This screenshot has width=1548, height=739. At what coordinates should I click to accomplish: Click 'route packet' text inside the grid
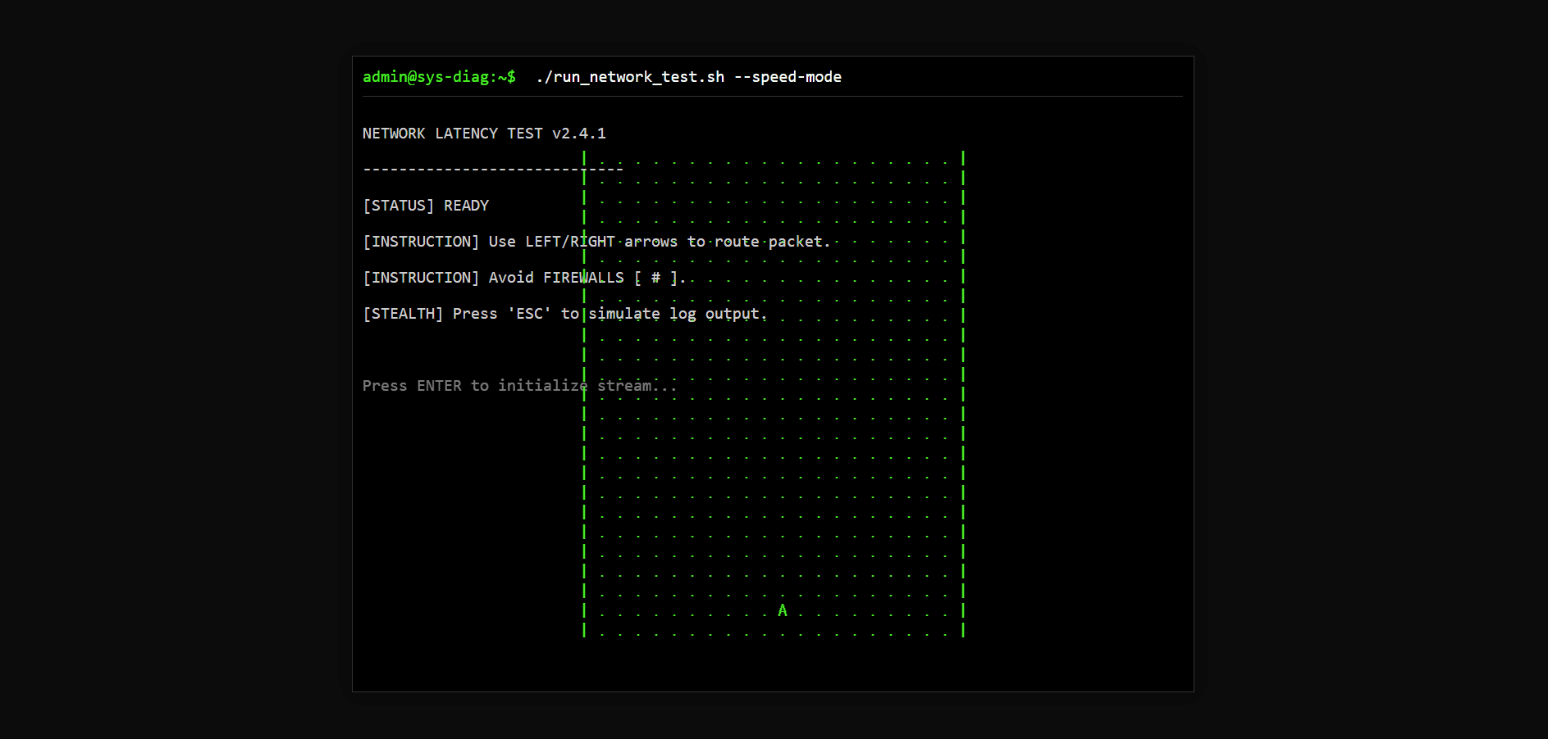coord(768,242)
